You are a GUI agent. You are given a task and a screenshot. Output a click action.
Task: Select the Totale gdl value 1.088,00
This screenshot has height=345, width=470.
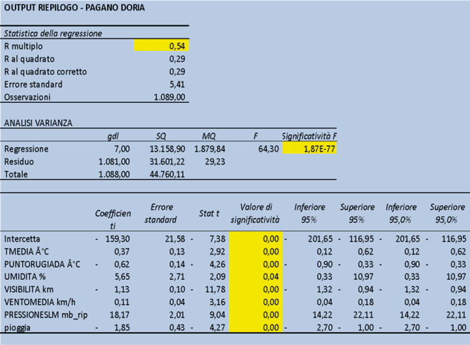point(114,174)
